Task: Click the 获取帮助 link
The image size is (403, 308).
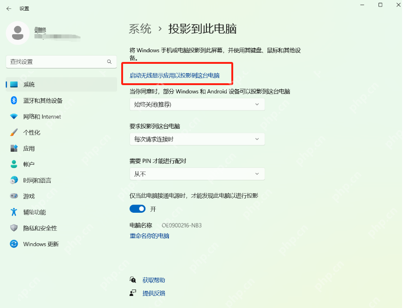Action: (154, 280)
